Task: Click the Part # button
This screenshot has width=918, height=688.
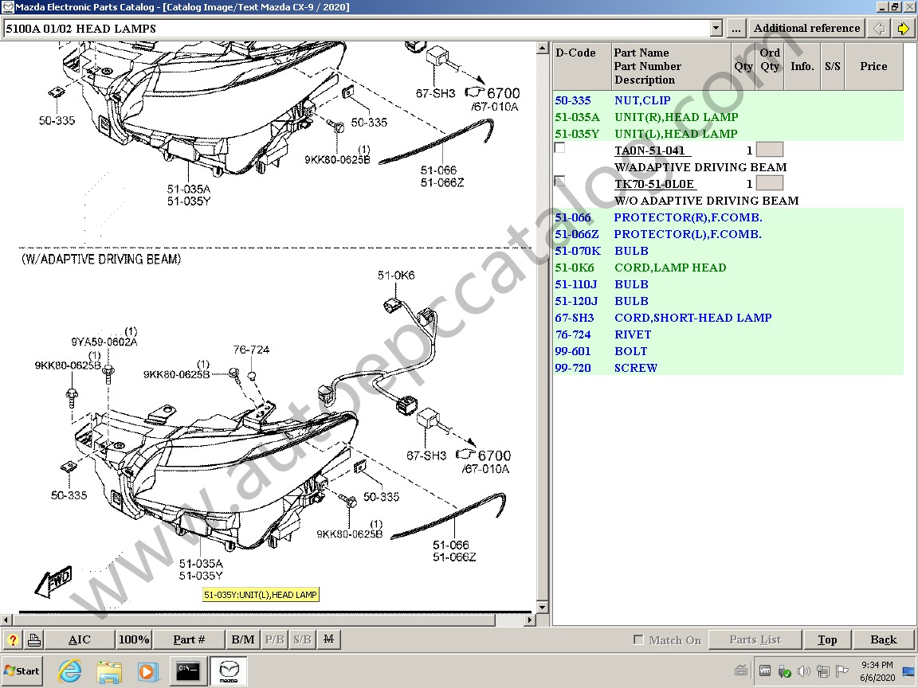Action: point(189,639)
